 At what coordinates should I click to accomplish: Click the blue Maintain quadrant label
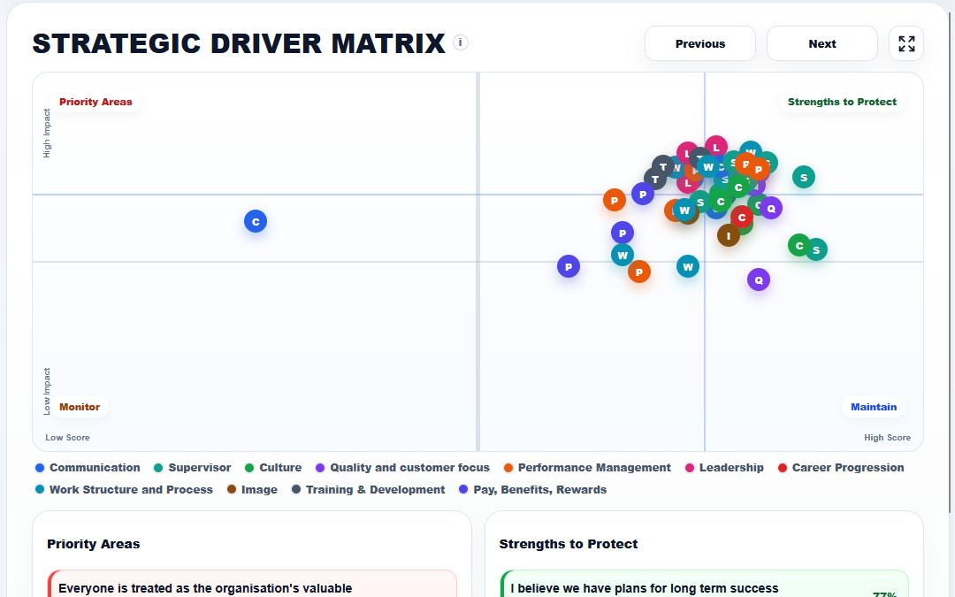874,407
